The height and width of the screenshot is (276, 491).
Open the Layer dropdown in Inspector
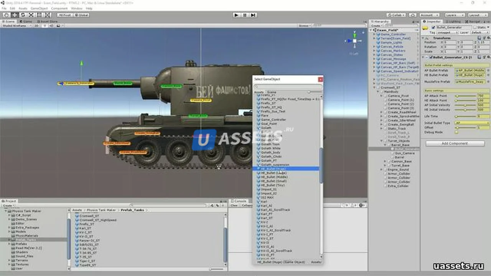tap(480, 33)
